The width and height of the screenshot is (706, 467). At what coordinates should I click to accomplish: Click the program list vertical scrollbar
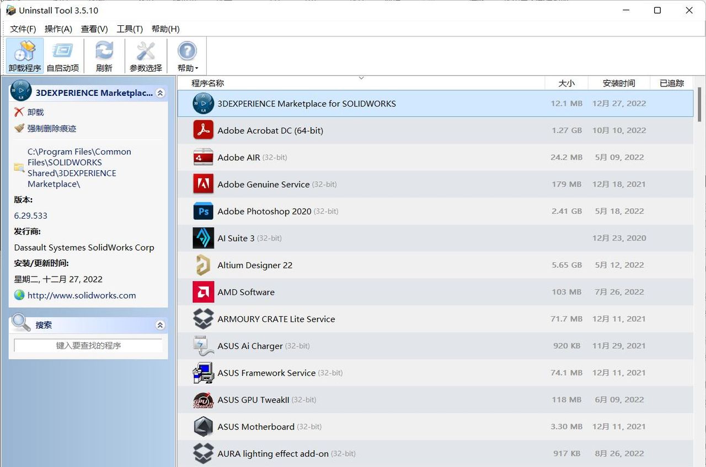pyautogui.click(x=700, y=105)
